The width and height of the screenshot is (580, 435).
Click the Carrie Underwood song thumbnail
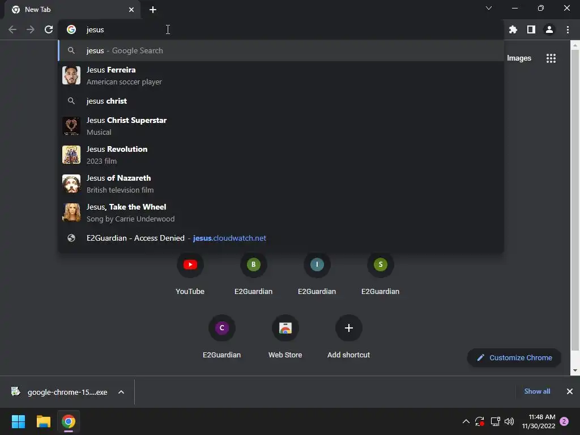pyautogui.click(x=71, y=212)
